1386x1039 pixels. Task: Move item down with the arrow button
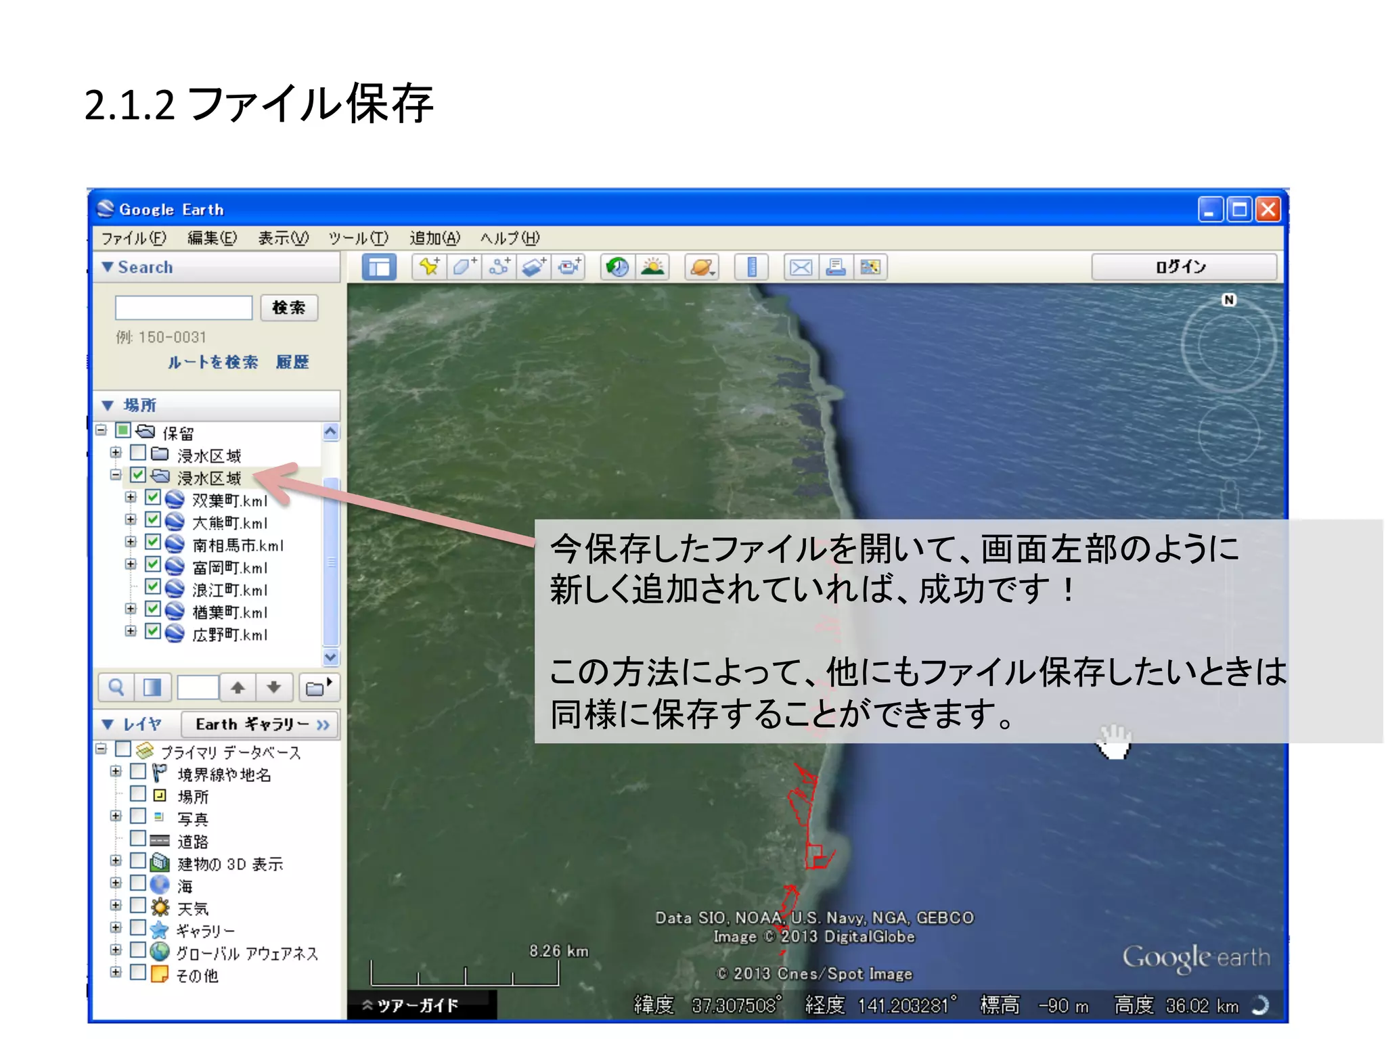[273, 688]
